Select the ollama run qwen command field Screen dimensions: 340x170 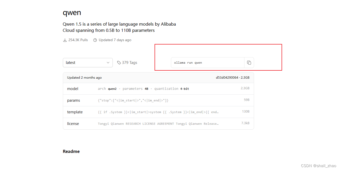pos(208,63)
